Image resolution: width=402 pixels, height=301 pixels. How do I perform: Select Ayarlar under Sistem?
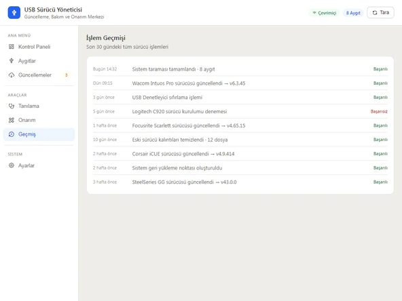point(39,165)
